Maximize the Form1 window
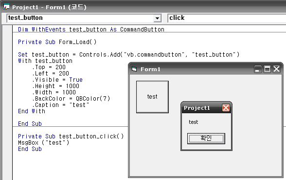286x180 pixels. tap(267, 69)
